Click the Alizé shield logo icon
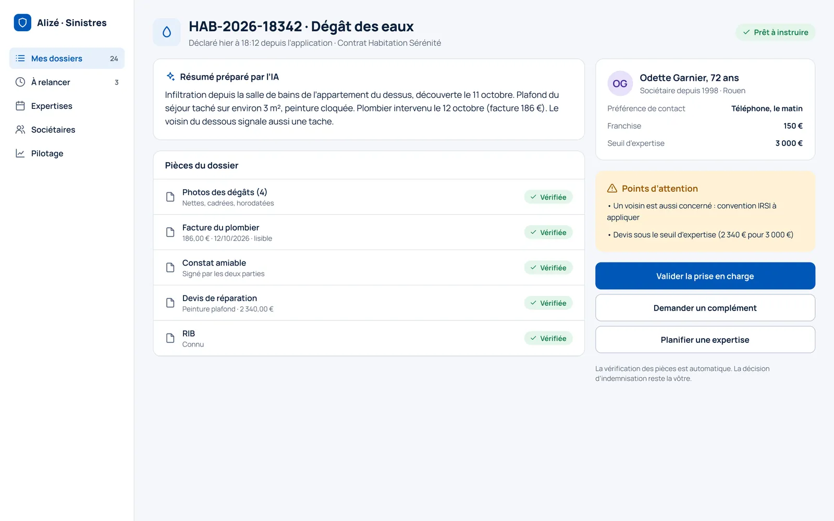The image size is (834, 521). click(x=22, y=22)
